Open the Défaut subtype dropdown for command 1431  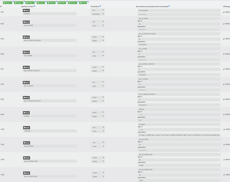[x=98, y=71]
